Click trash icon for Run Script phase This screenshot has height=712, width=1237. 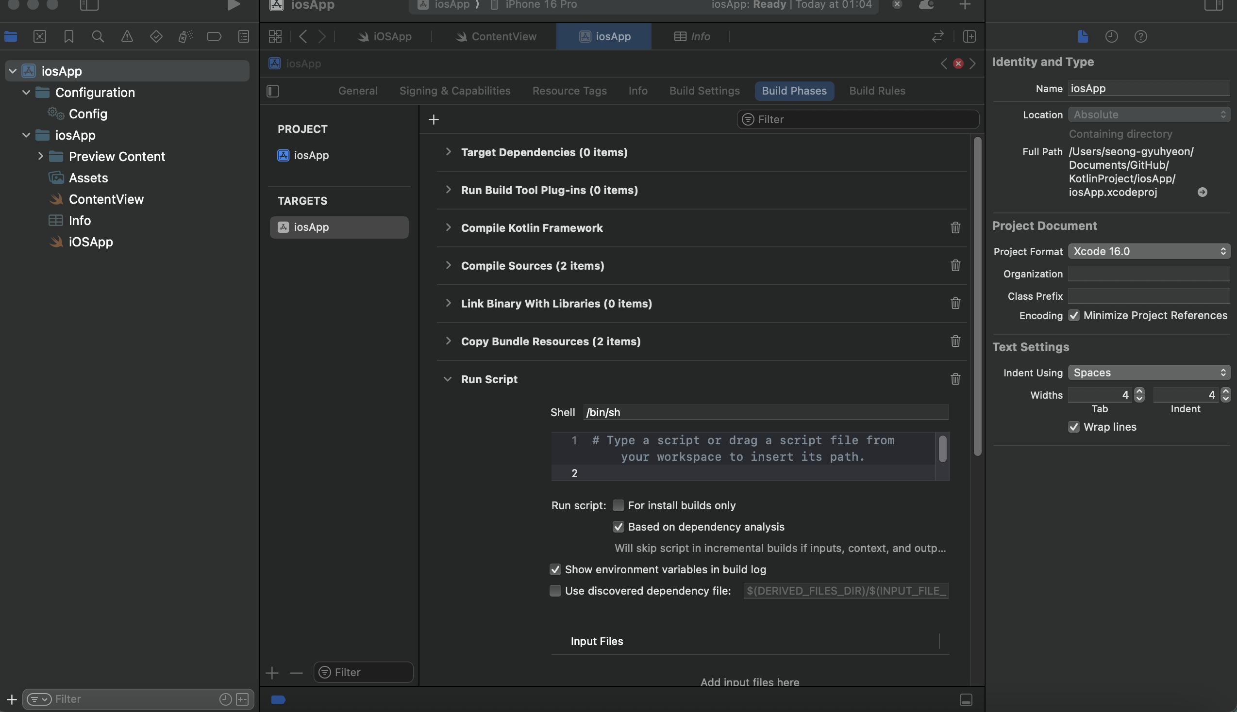(955, 379)
